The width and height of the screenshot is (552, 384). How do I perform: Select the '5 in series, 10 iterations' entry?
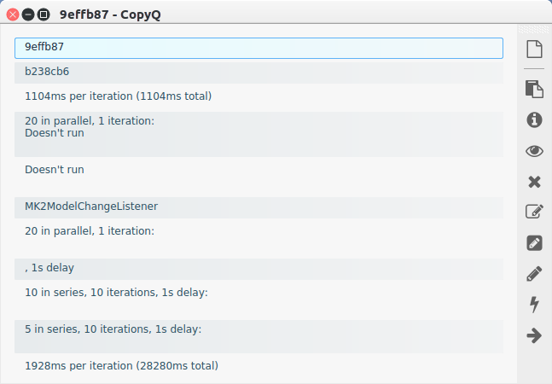click(x=259, y=336)
